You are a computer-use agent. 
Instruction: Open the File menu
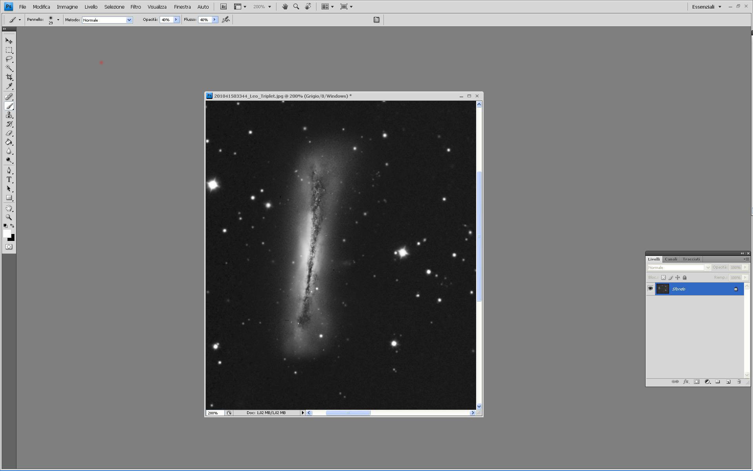[23, 7]
